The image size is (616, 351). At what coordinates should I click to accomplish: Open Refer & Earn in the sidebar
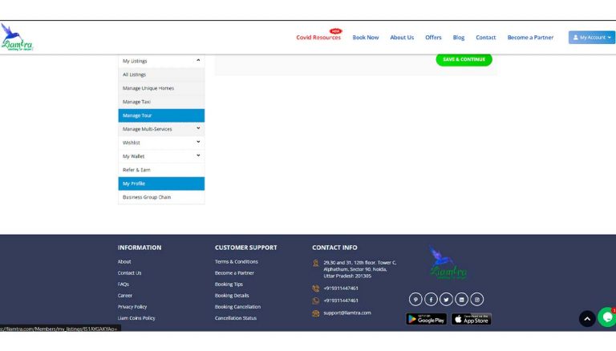coord(136,170)
